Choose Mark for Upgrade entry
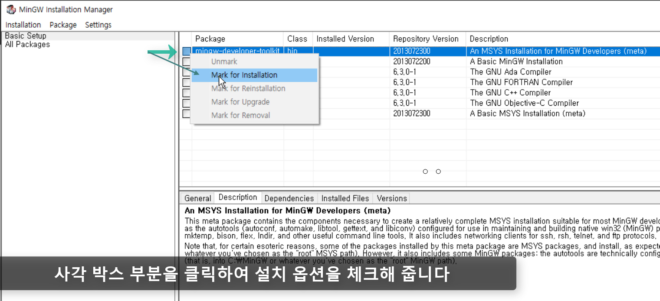Viewport: 660px width, 301px height. (x=254, y=102)
